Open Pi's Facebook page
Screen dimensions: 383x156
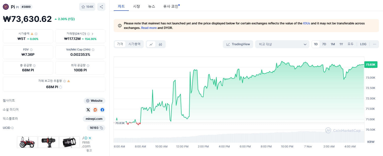[102, 110]
